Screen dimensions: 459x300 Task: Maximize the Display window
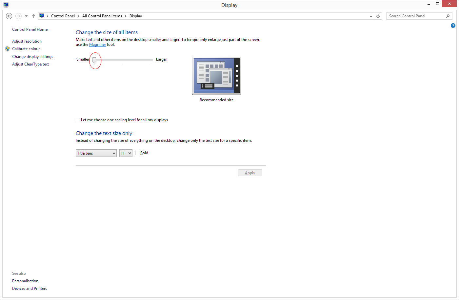[x=437, y=4]
